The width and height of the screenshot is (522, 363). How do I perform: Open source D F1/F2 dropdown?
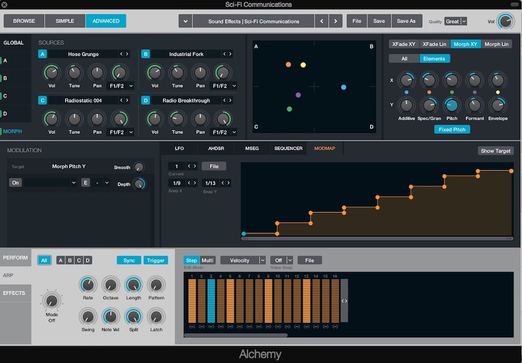pyautogui.click(x=234, y=132)
